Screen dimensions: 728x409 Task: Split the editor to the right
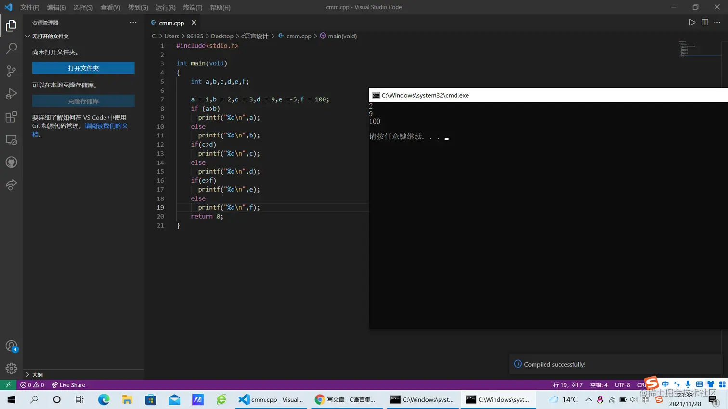(705, 23)
